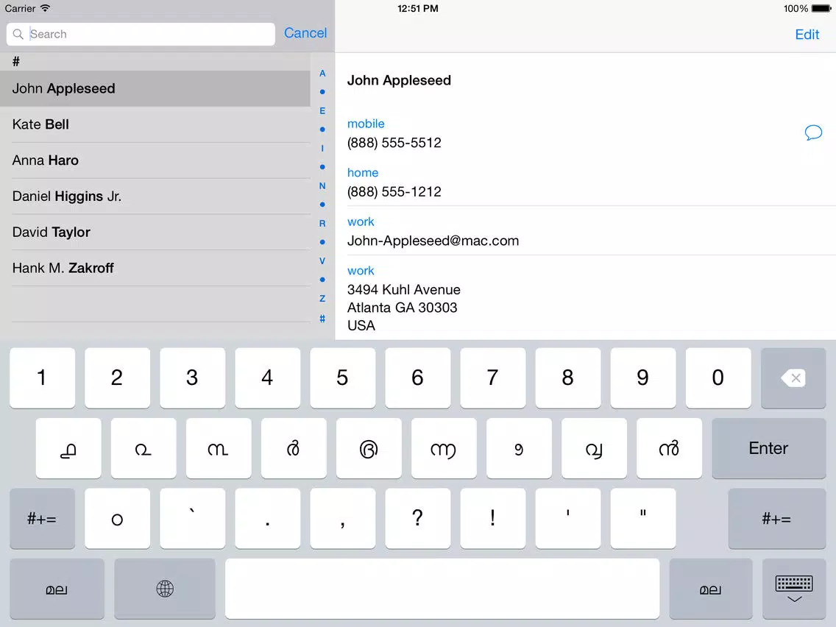Call home number (888) 555-1212
Screen dimensions: 836x627
(x=394, y=192)
